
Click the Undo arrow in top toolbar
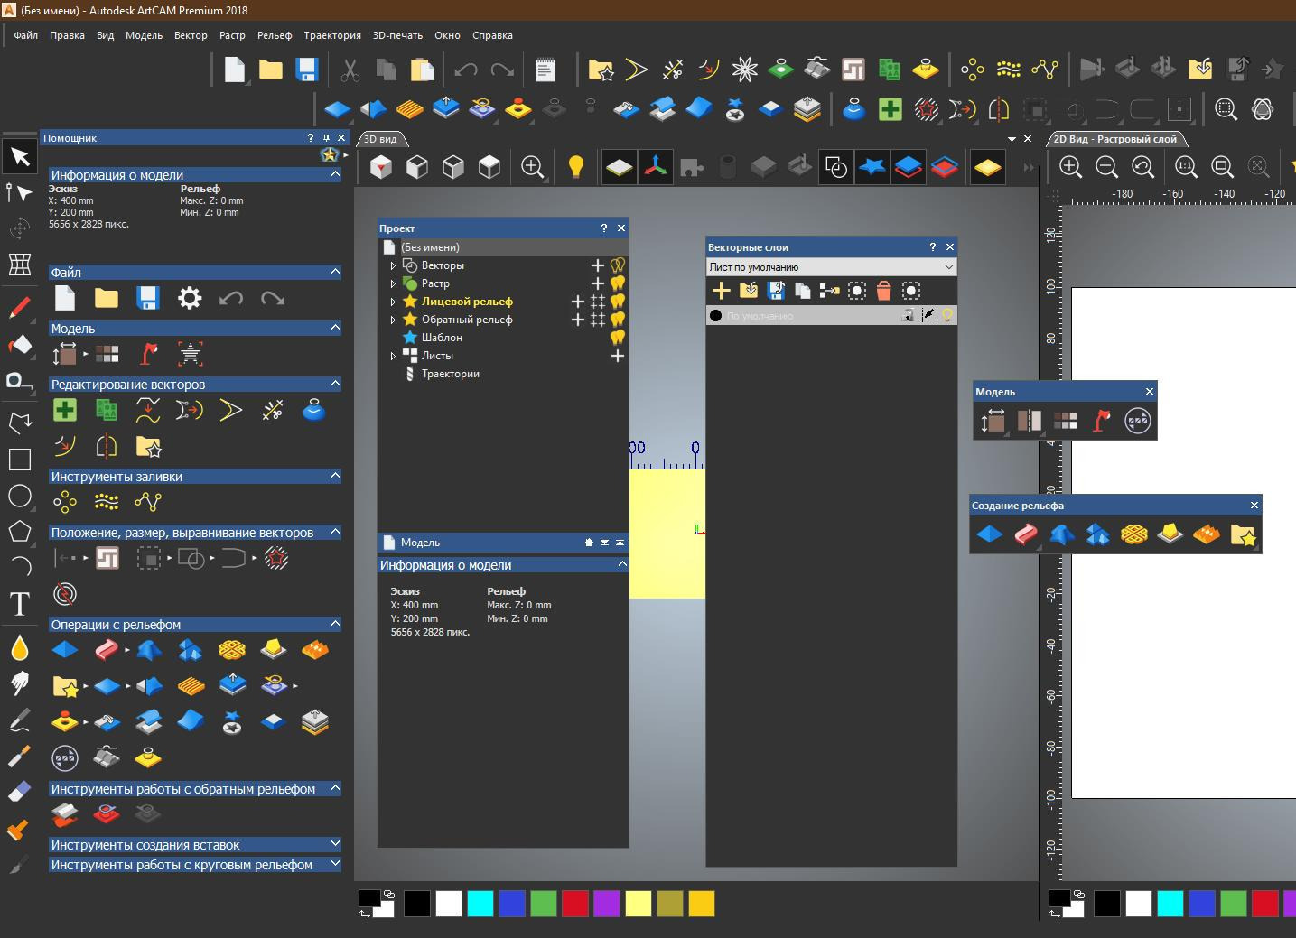click(466, 70)
